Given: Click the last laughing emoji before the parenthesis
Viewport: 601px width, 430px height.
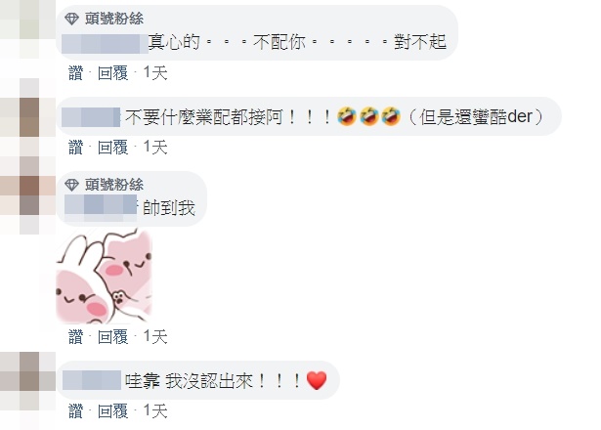Looking at the screenshot, I should click(391, 117).
